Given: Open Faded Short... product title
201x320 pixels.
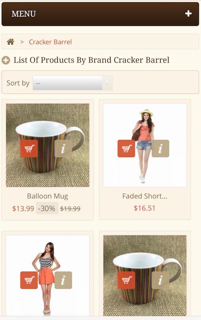Looking at the screenshot, I should (145, 196).
